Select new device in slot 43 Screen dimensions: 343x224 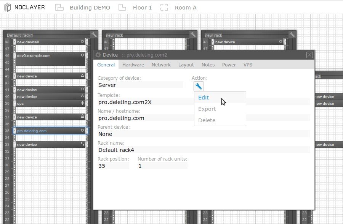pyautogui.click(x=51, y=76)
